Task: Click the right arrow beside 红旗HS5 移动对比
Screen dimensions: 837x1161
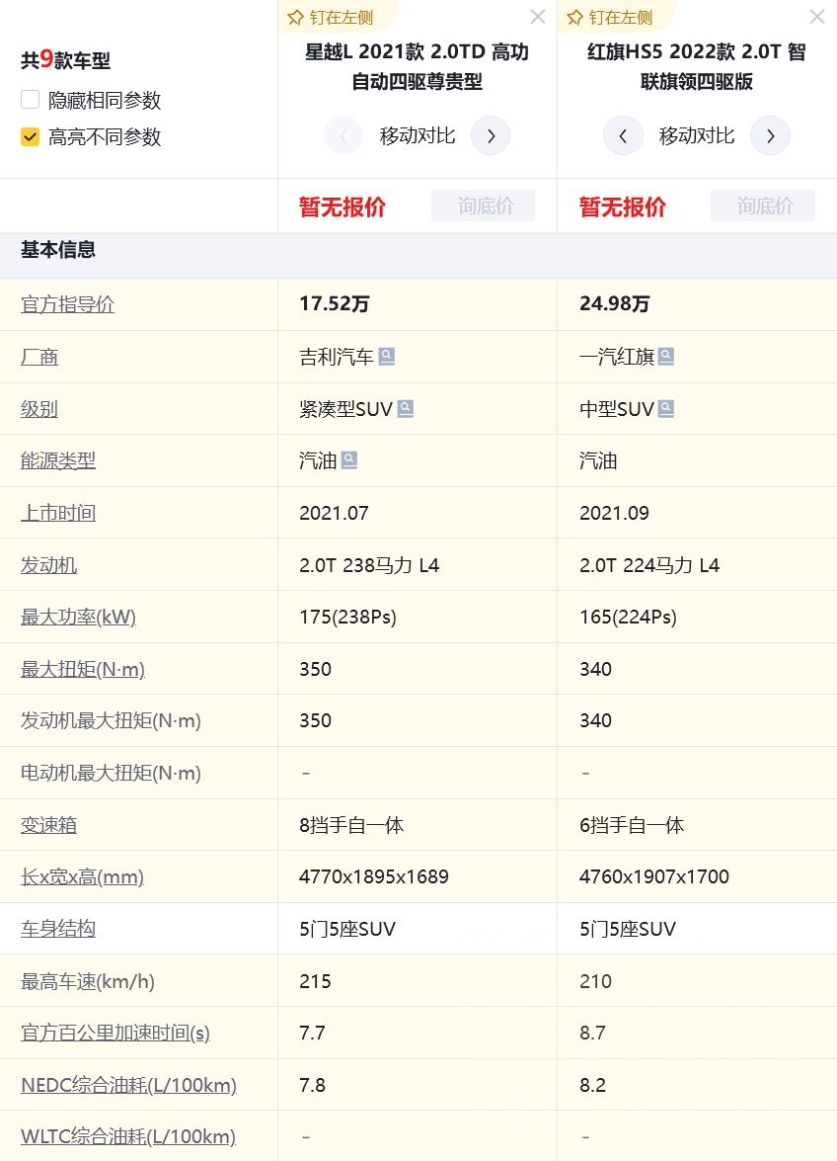Action: coord(770,135)
